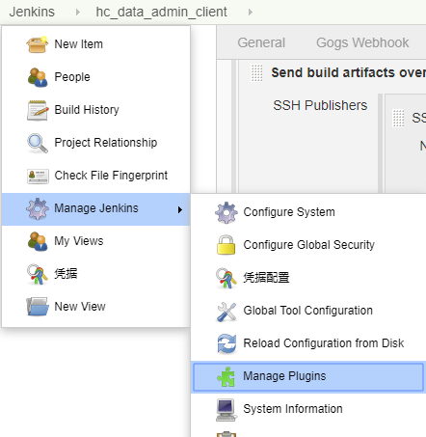Screen dimensions: 426x437
Task: Expand the breadcrumb arrow after Jenkins
Action: (77, 13)
